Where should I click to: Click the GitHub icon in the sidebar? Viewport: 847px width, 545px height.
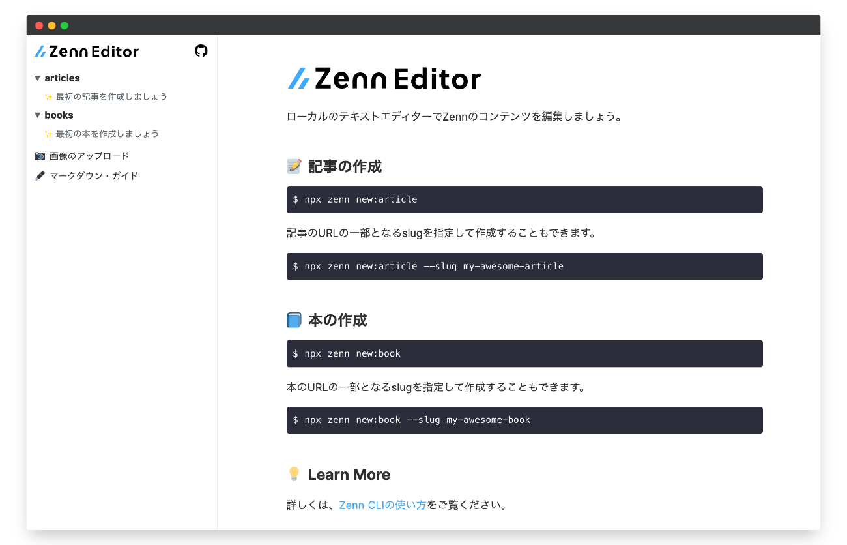pyautogui.click(x=201, y=51)
